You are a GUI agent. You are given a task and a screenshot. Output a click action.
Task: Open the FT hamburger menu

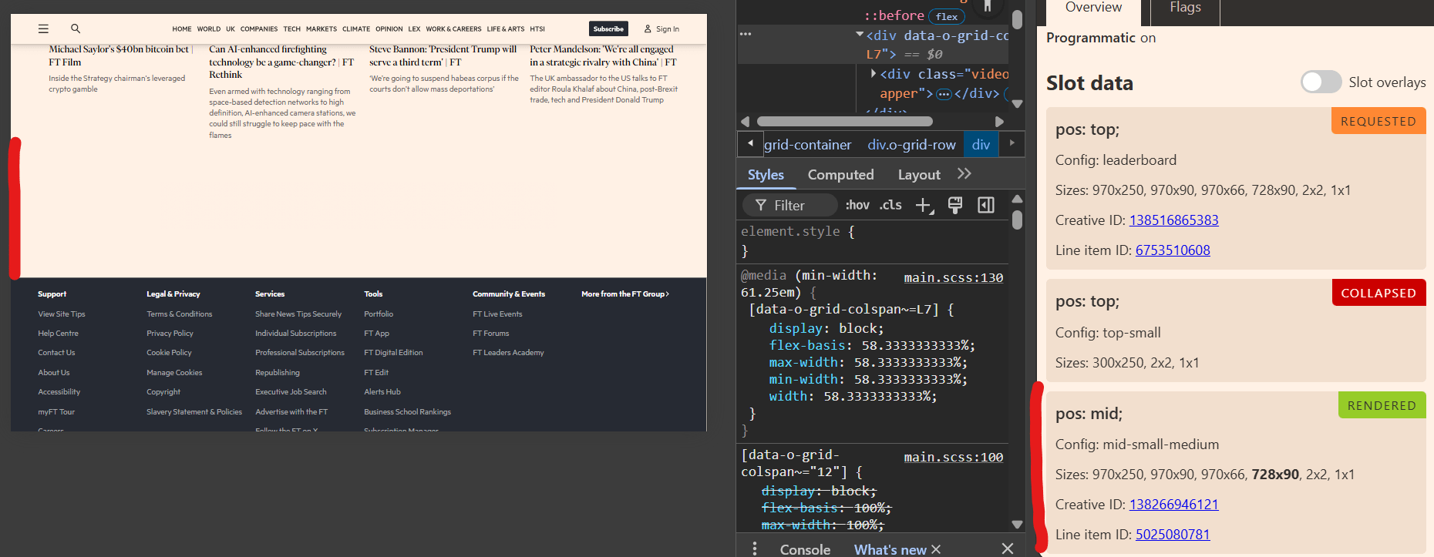(43, 29)
